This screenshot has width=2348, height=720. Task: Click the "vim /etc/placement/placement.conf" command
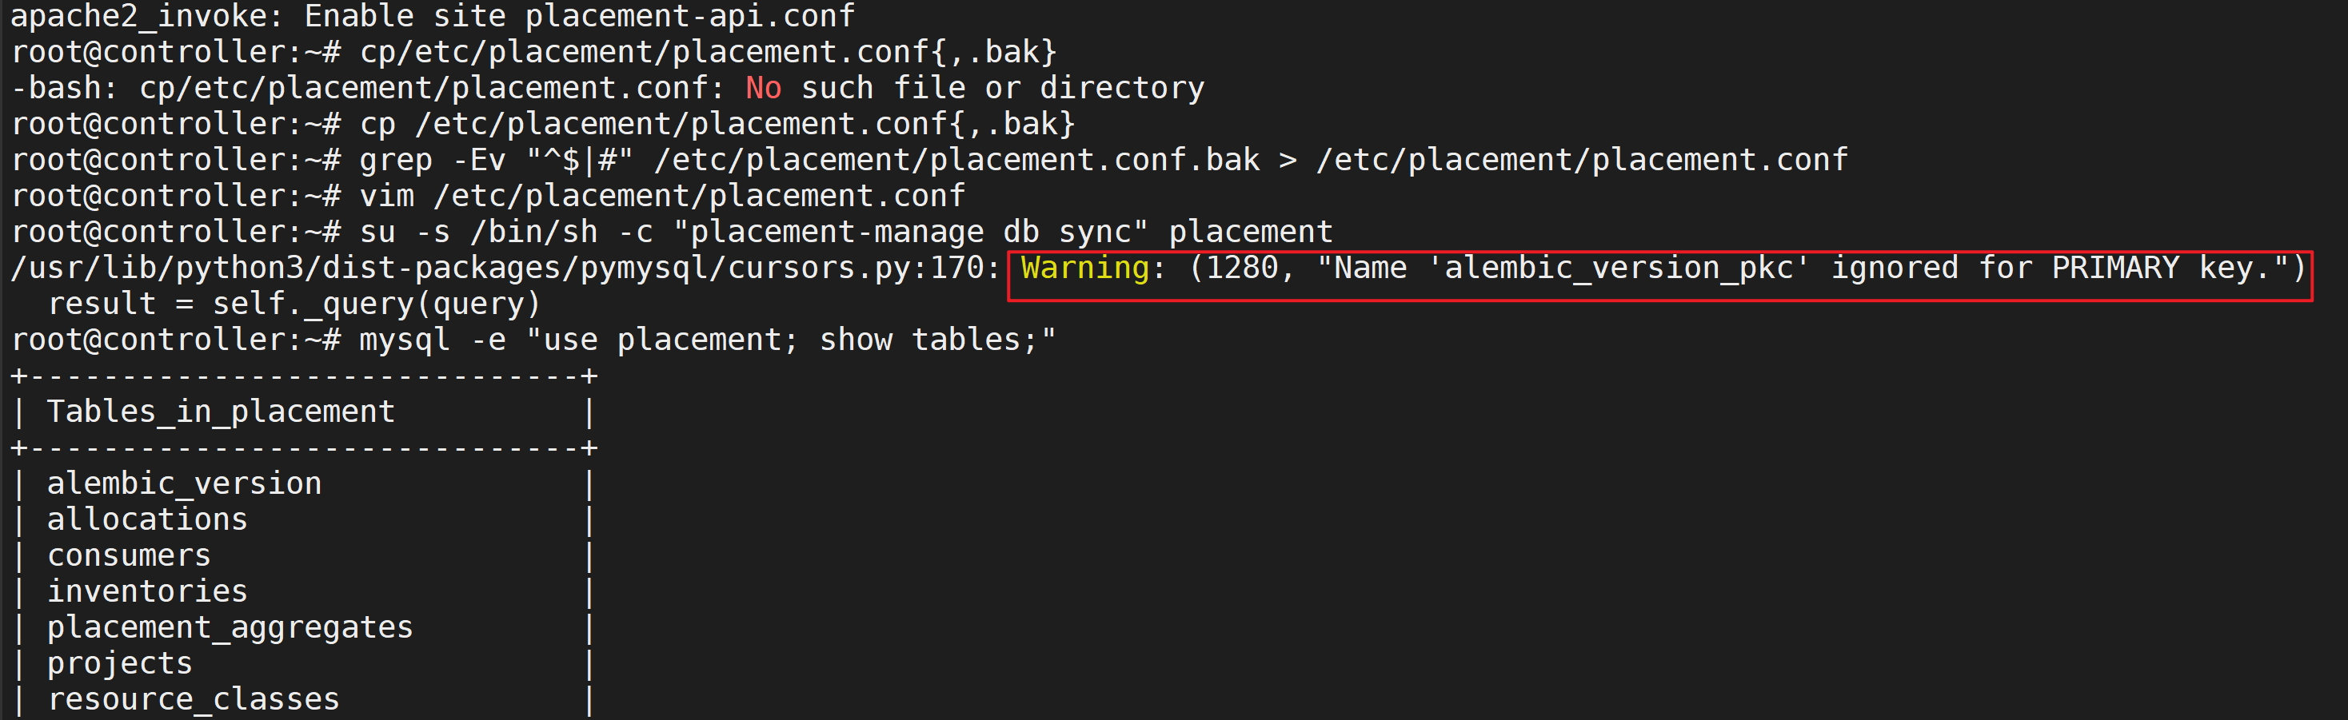tap(661, 196)
